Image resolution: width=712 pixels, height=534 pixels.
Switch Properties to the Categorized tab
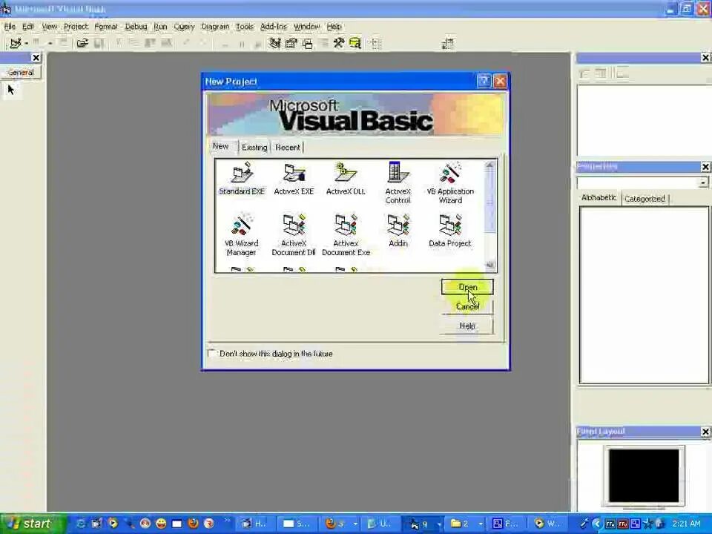645,199
